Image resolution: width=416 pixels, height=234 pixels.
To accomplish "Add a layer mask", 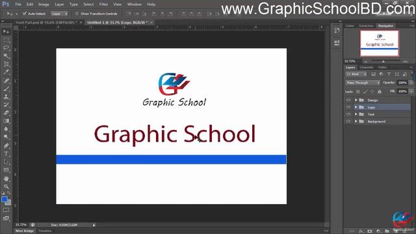I will [x=370, y=231].
